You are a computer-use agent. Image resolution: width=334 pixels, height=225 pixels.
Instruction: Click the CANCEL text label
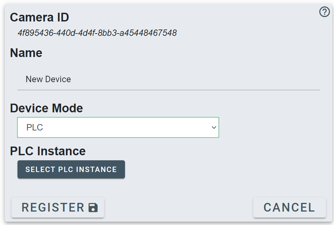point(289,208)
